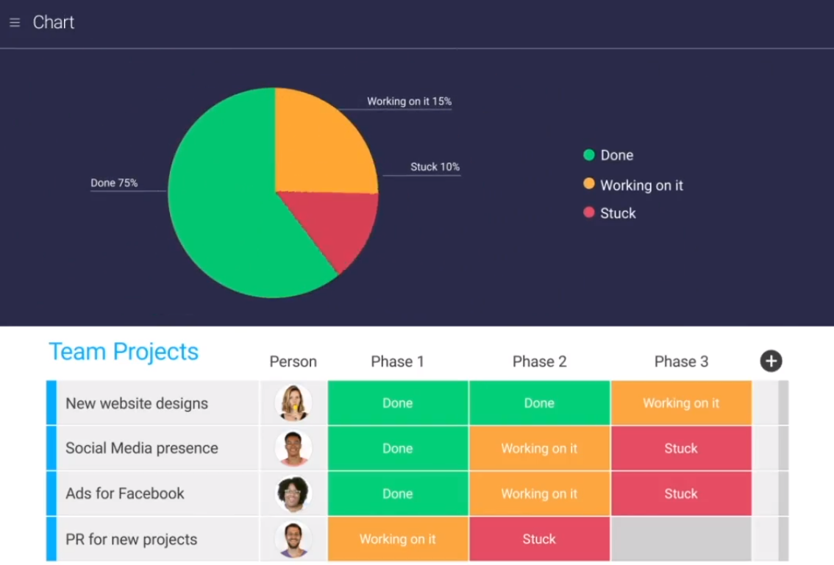Click the Ads for Facebook person avatar
The height and width of the screenshot is (565, 834).
[293, 494]
